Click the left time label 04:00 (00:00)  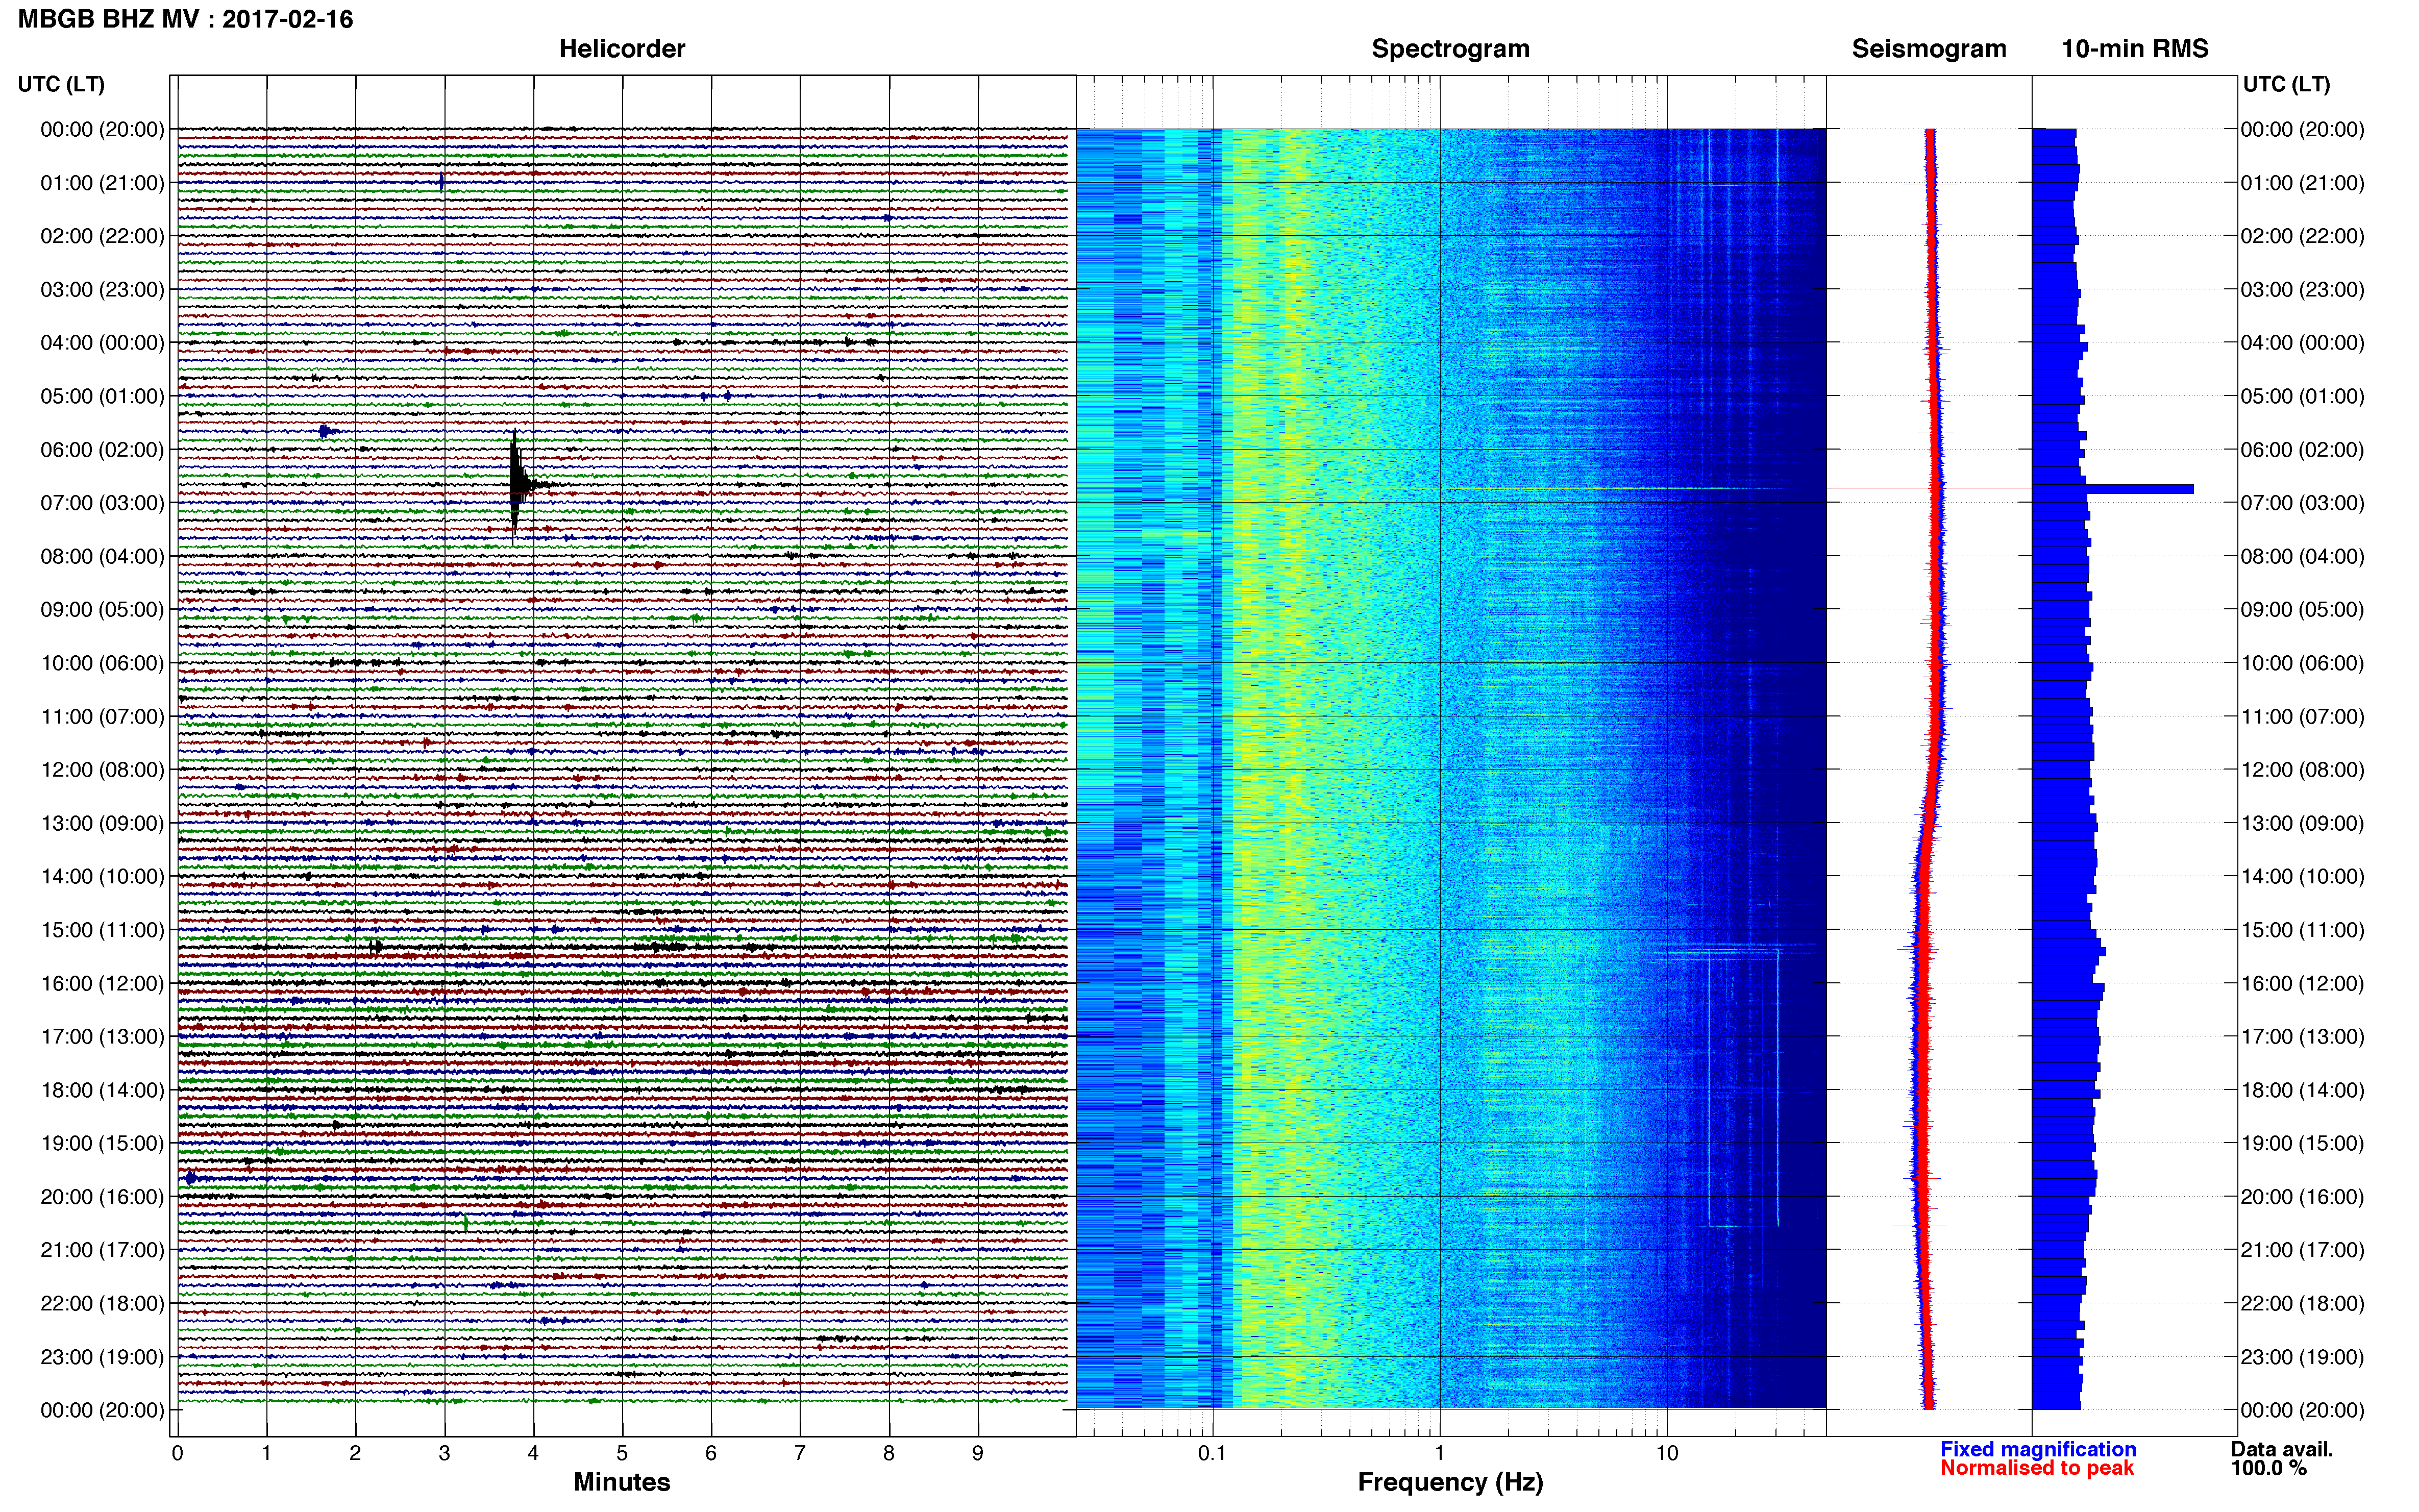pyautogui.click(x=102, y=343)
